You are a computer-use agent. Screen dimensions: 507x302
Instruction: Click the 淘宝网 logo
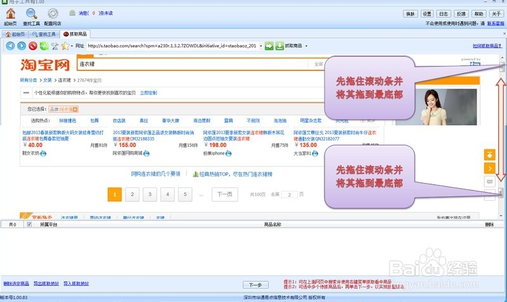pyautogui.click(x=45, y=65)
